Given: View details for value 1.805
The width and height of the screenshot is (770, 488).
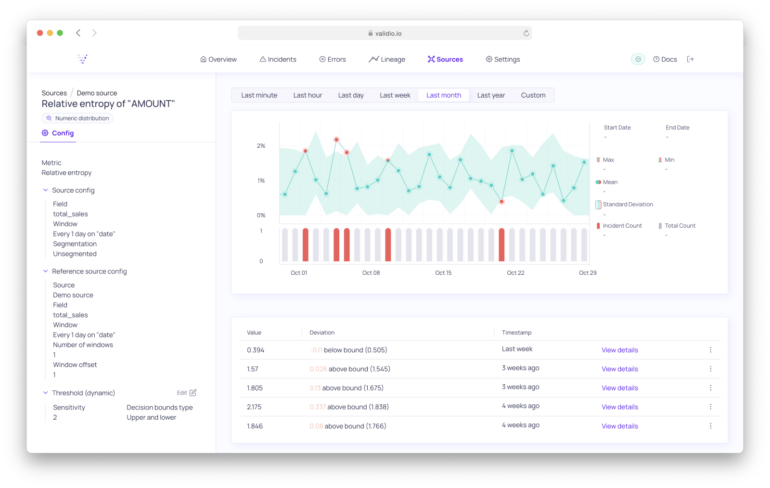Looking at the screenshot, I should click(x=619, y=388).
